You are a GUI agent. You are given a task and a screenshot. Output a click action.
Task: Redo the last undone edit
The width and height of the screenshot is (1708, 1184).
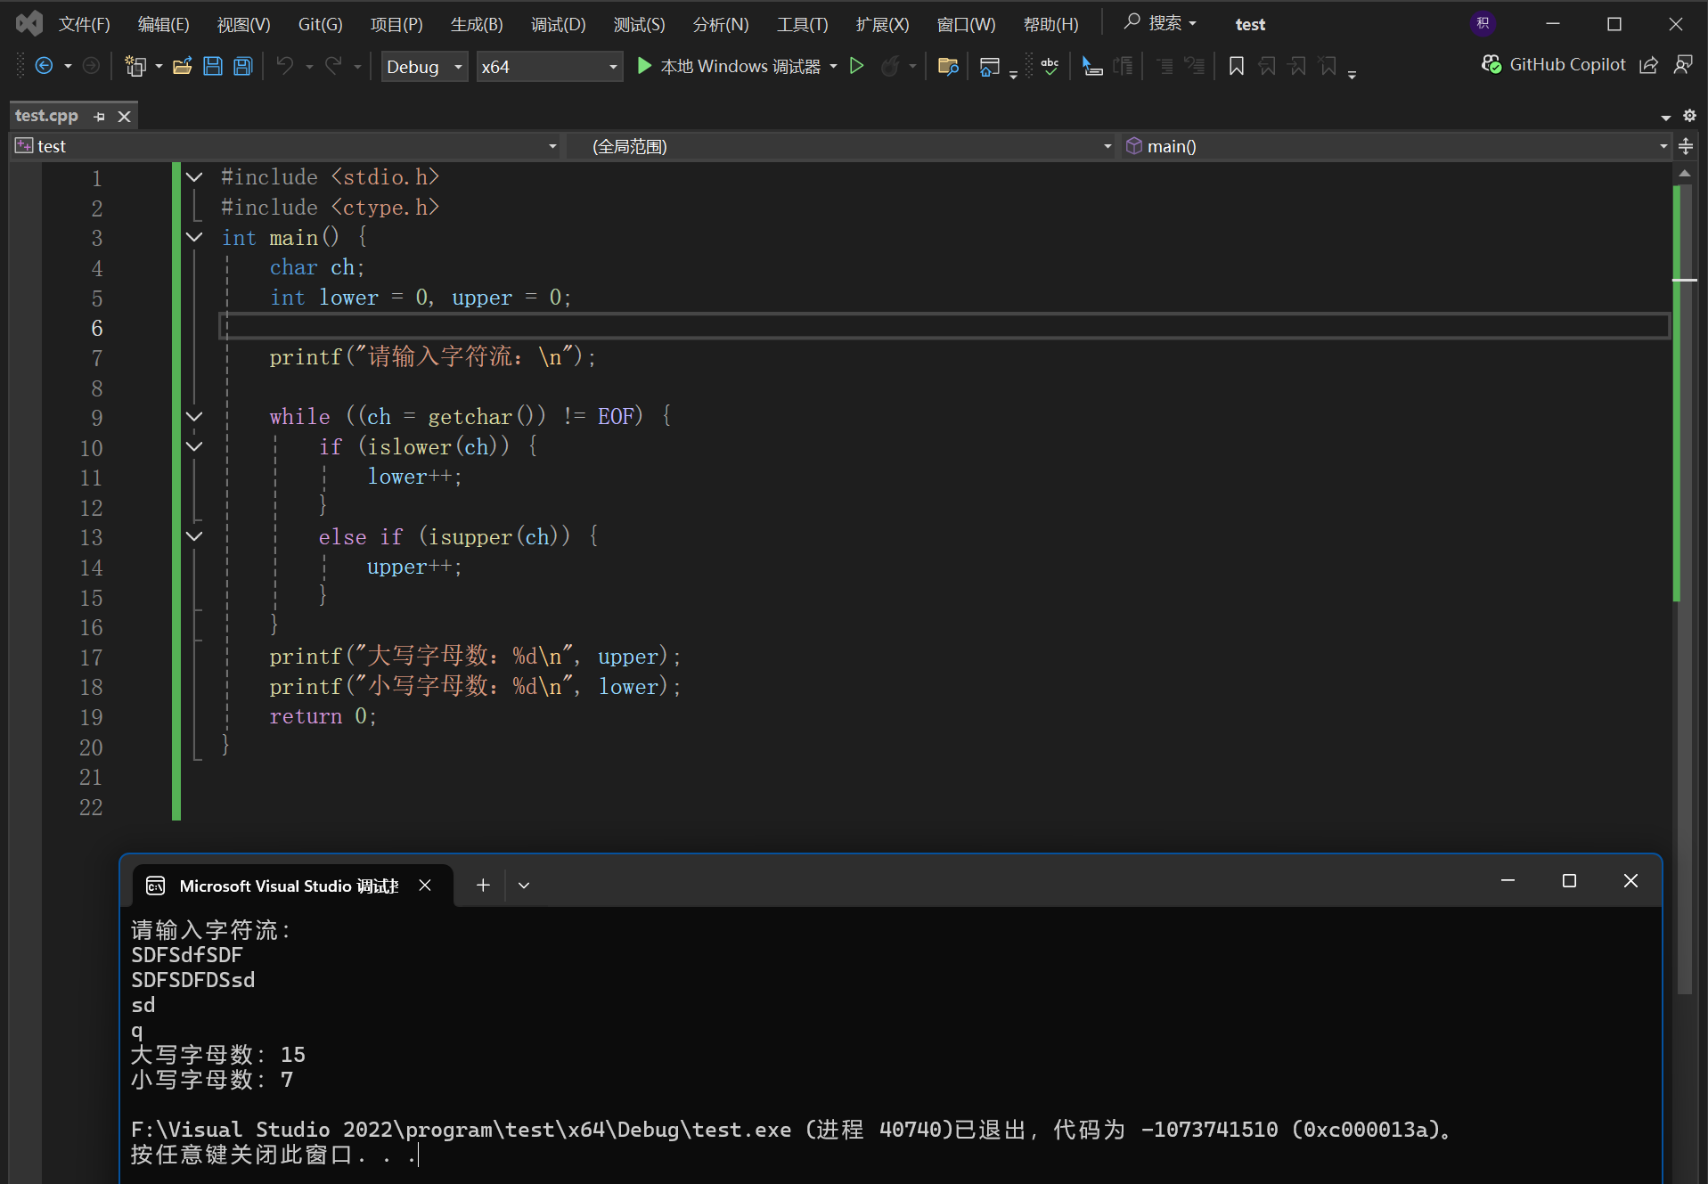tap(333, 66)
